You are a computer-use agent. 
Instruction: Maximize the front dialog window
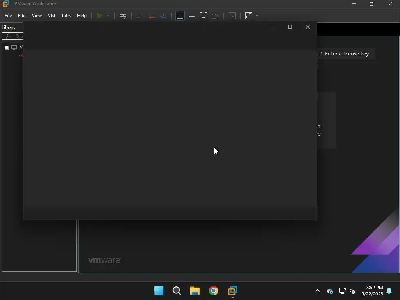coord(290,27)
